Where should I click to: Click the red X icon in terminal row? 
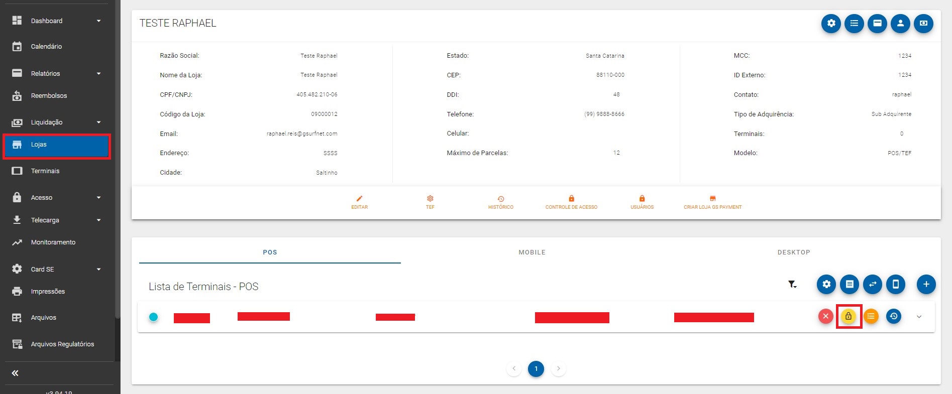(x=825, y=316)
